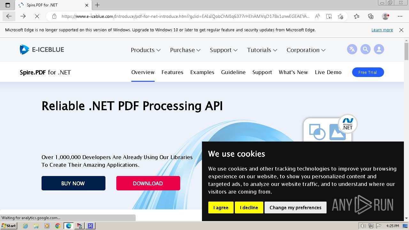Open the Collections panel
The image size is (409, 230).
pos(371,16)
